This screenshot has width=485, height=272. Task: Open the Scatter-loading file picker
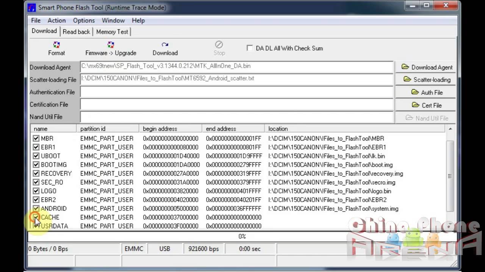(427, 80)
